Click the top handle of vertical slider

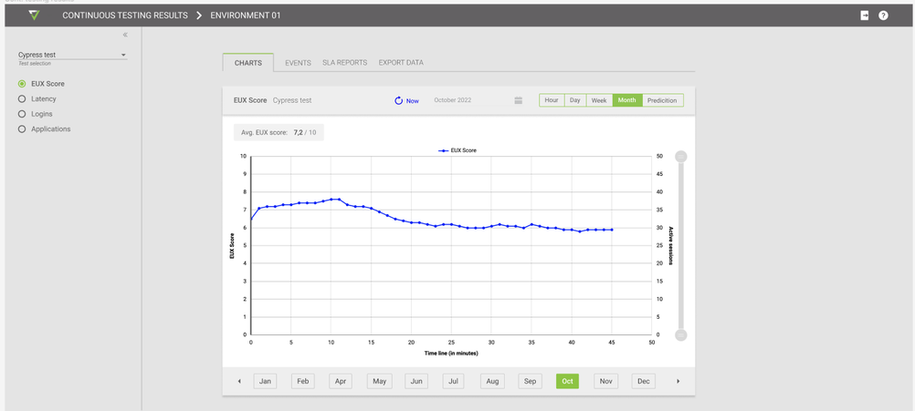coord(680,157)
